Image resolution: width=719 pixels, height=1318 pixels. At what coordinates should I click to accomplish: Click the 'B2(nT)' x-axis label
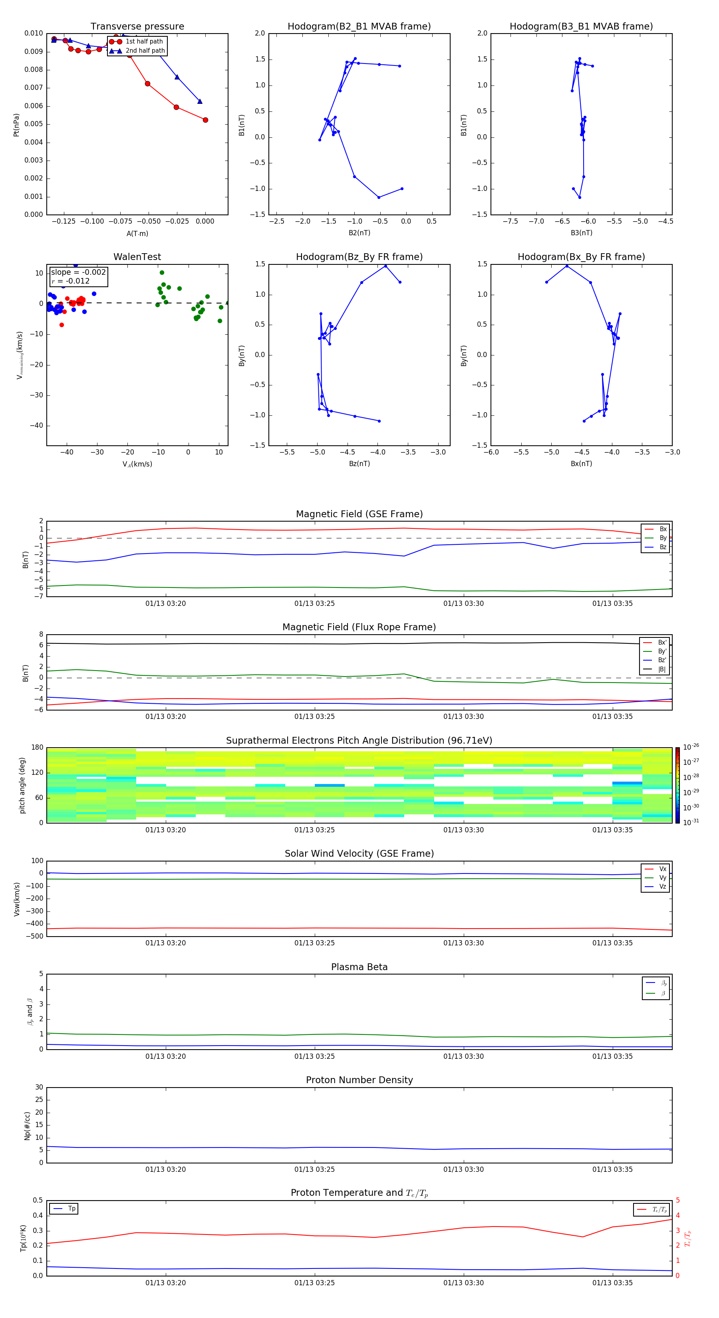359,233
